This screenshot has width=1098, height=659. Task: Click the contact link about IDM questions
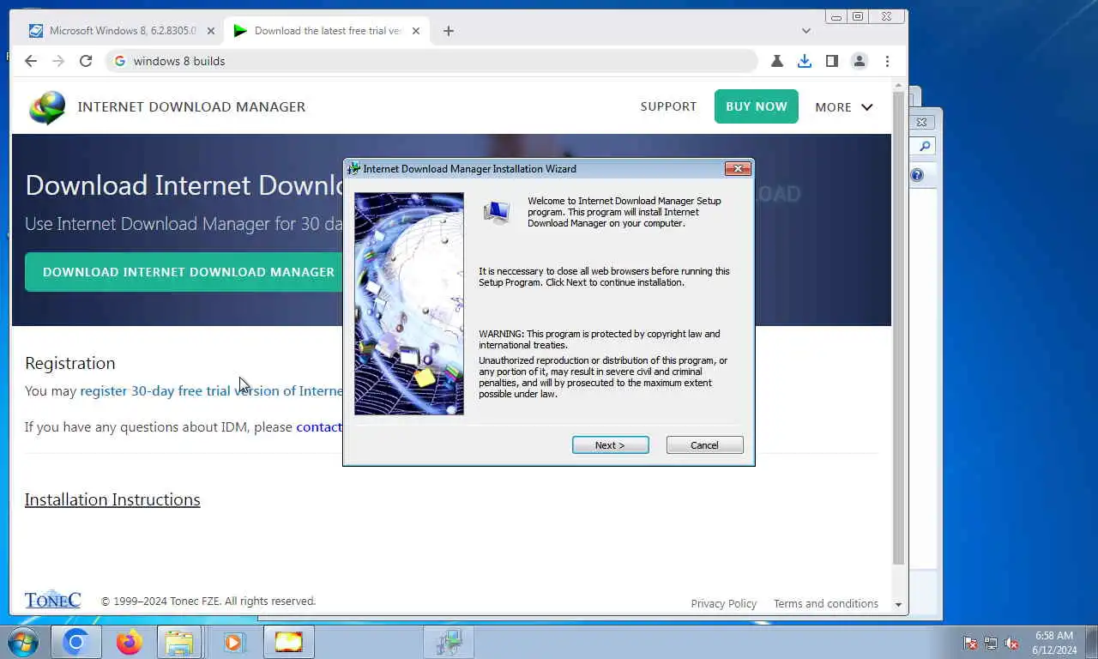(319, 426)
